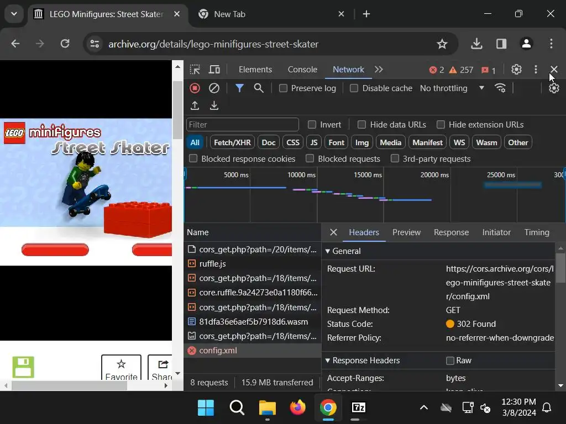
Task: View site information icon in address bar
Action: (95, 44)
